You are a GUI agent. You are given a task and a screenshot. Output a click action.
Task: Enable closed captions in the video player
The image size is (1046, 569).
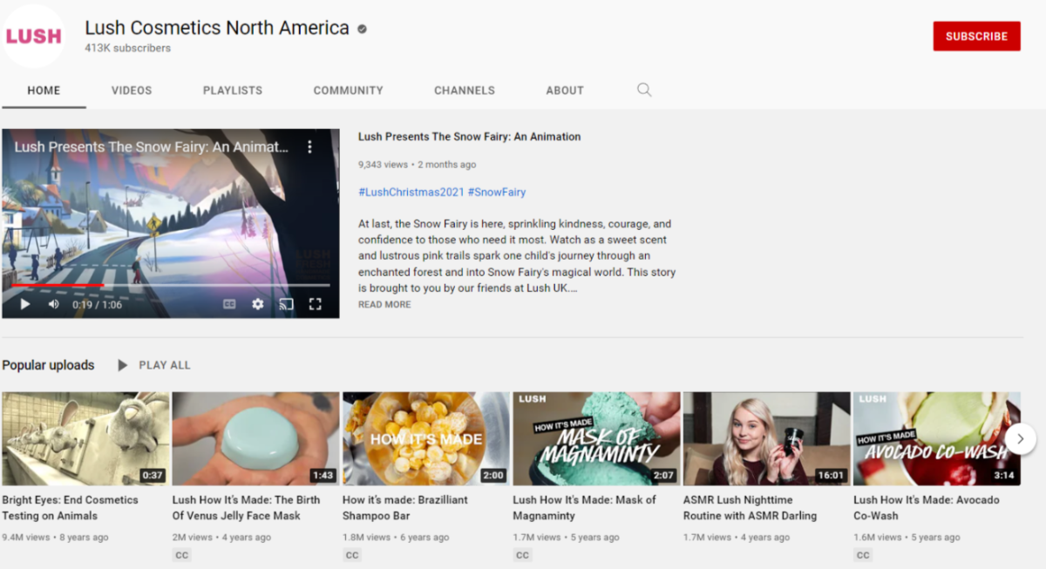point(228,304)
